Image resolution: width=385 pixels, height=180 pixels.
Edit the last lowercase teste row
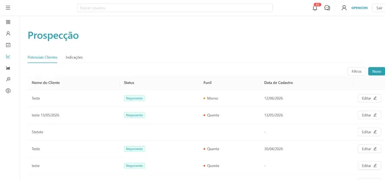[369, 165]
